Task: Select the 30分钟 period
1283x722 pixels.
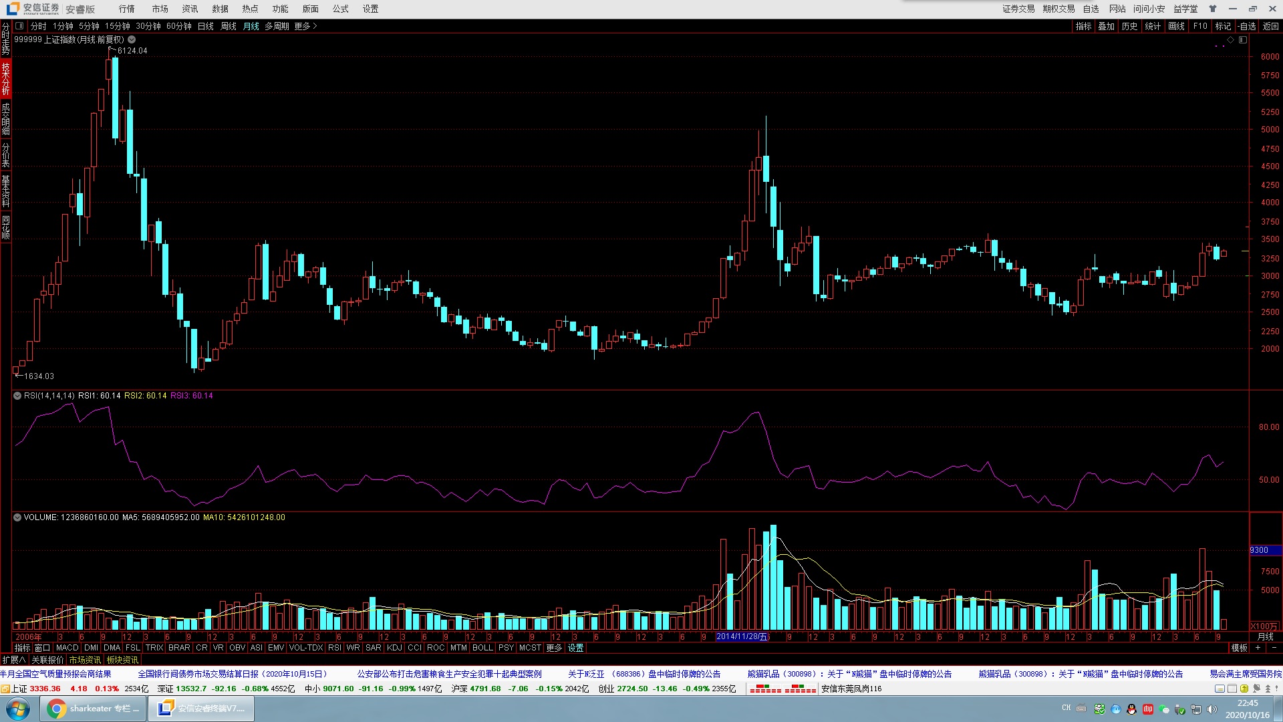Action: [x=148, y=26]
